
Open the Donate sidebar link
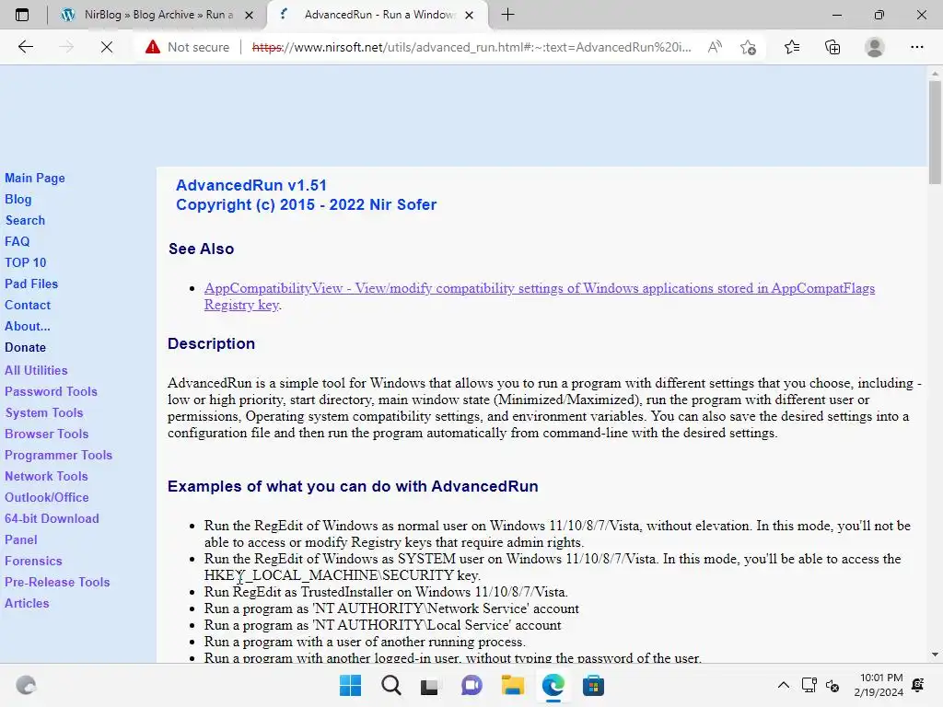pos(25,347)
